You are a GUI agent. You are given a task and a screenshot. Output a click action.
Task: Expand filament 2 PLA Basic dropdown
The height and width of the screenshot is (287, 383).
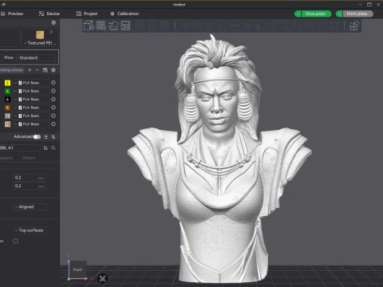point(31,83)
